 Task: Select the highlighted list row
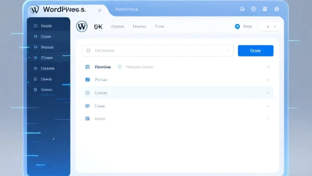pos(177,93)
